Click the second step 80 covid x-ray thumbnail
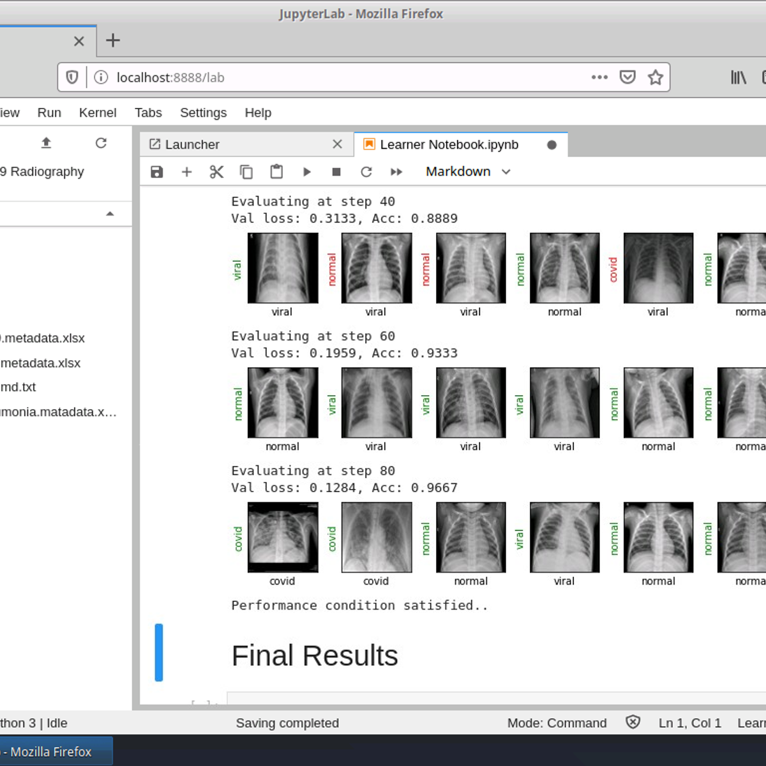The image size is (766, 766). (377, 537)
